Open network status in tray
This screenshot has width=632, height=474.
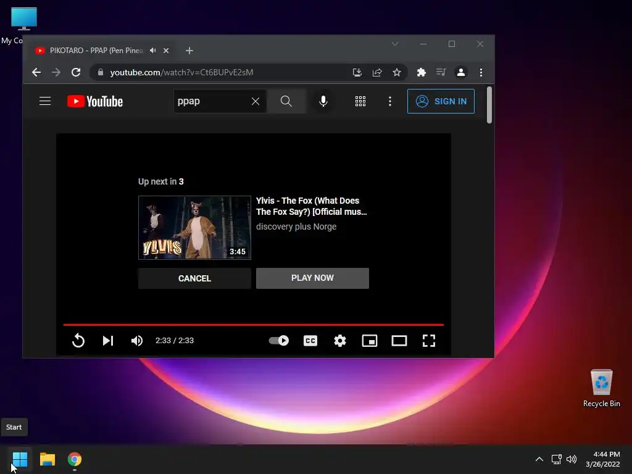tap(557, 459)
